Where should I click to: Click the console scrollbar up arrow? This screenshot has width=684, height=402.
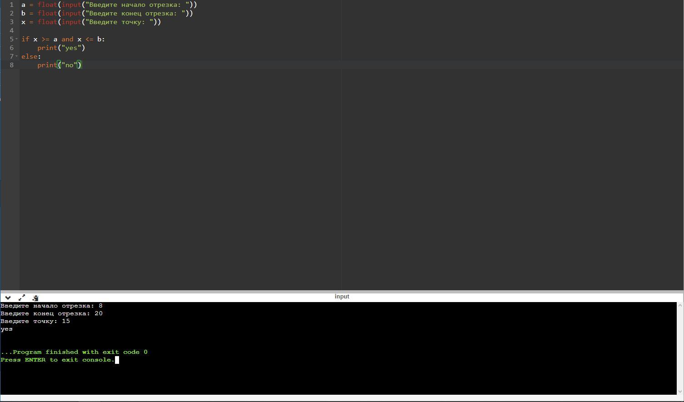(680, 305)
